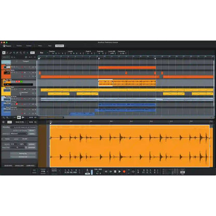This screenshot has width=216, height=216.
Task: Select the Eraser tool
Action: [x=10, y=52]
